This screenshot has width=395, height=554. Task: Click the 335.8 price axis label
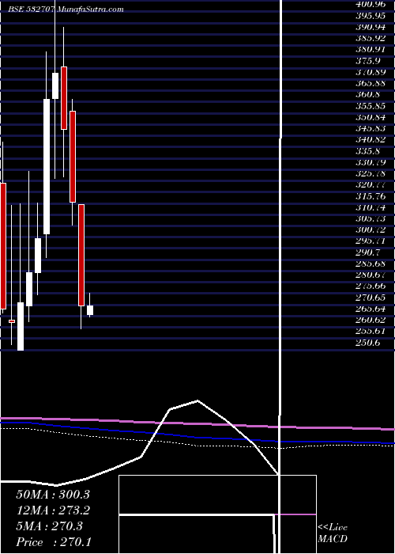[x=369, y=151]
